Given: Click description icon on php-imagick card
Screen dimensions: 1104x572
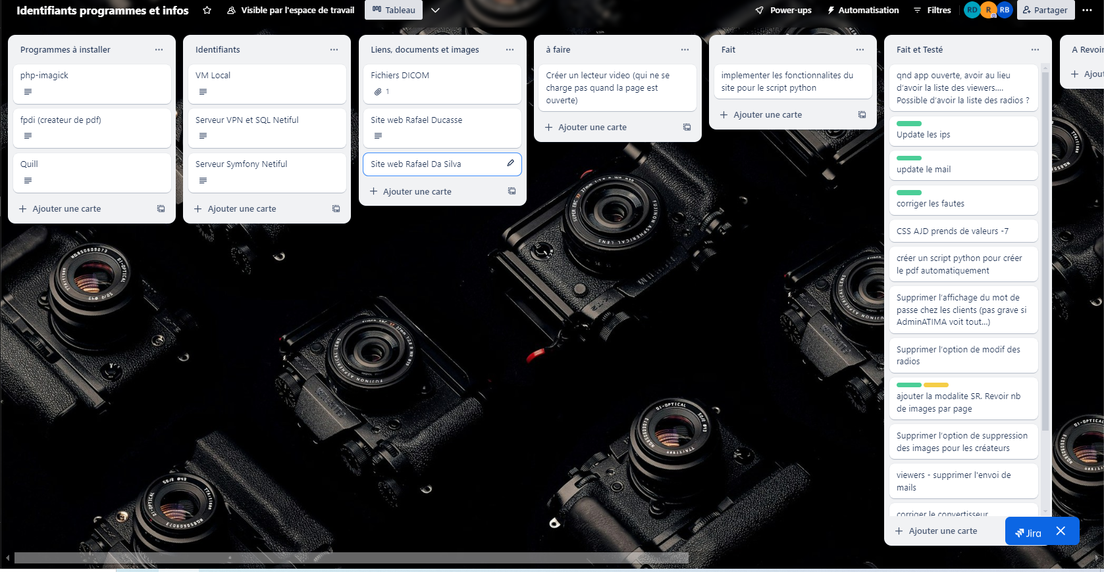Looking at the screenshot, I should click(28, 92).
